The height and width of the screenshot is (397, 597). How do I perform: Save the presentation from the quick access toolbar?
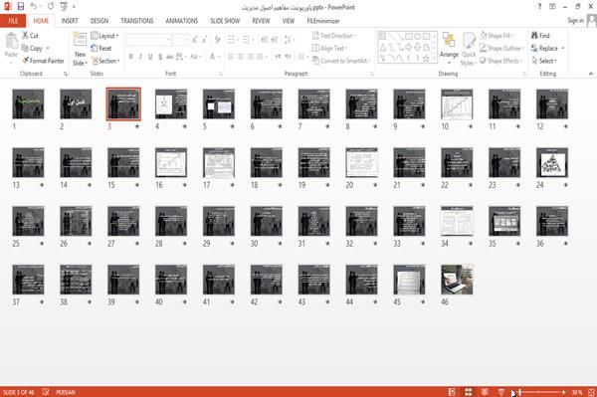[21, 6]
